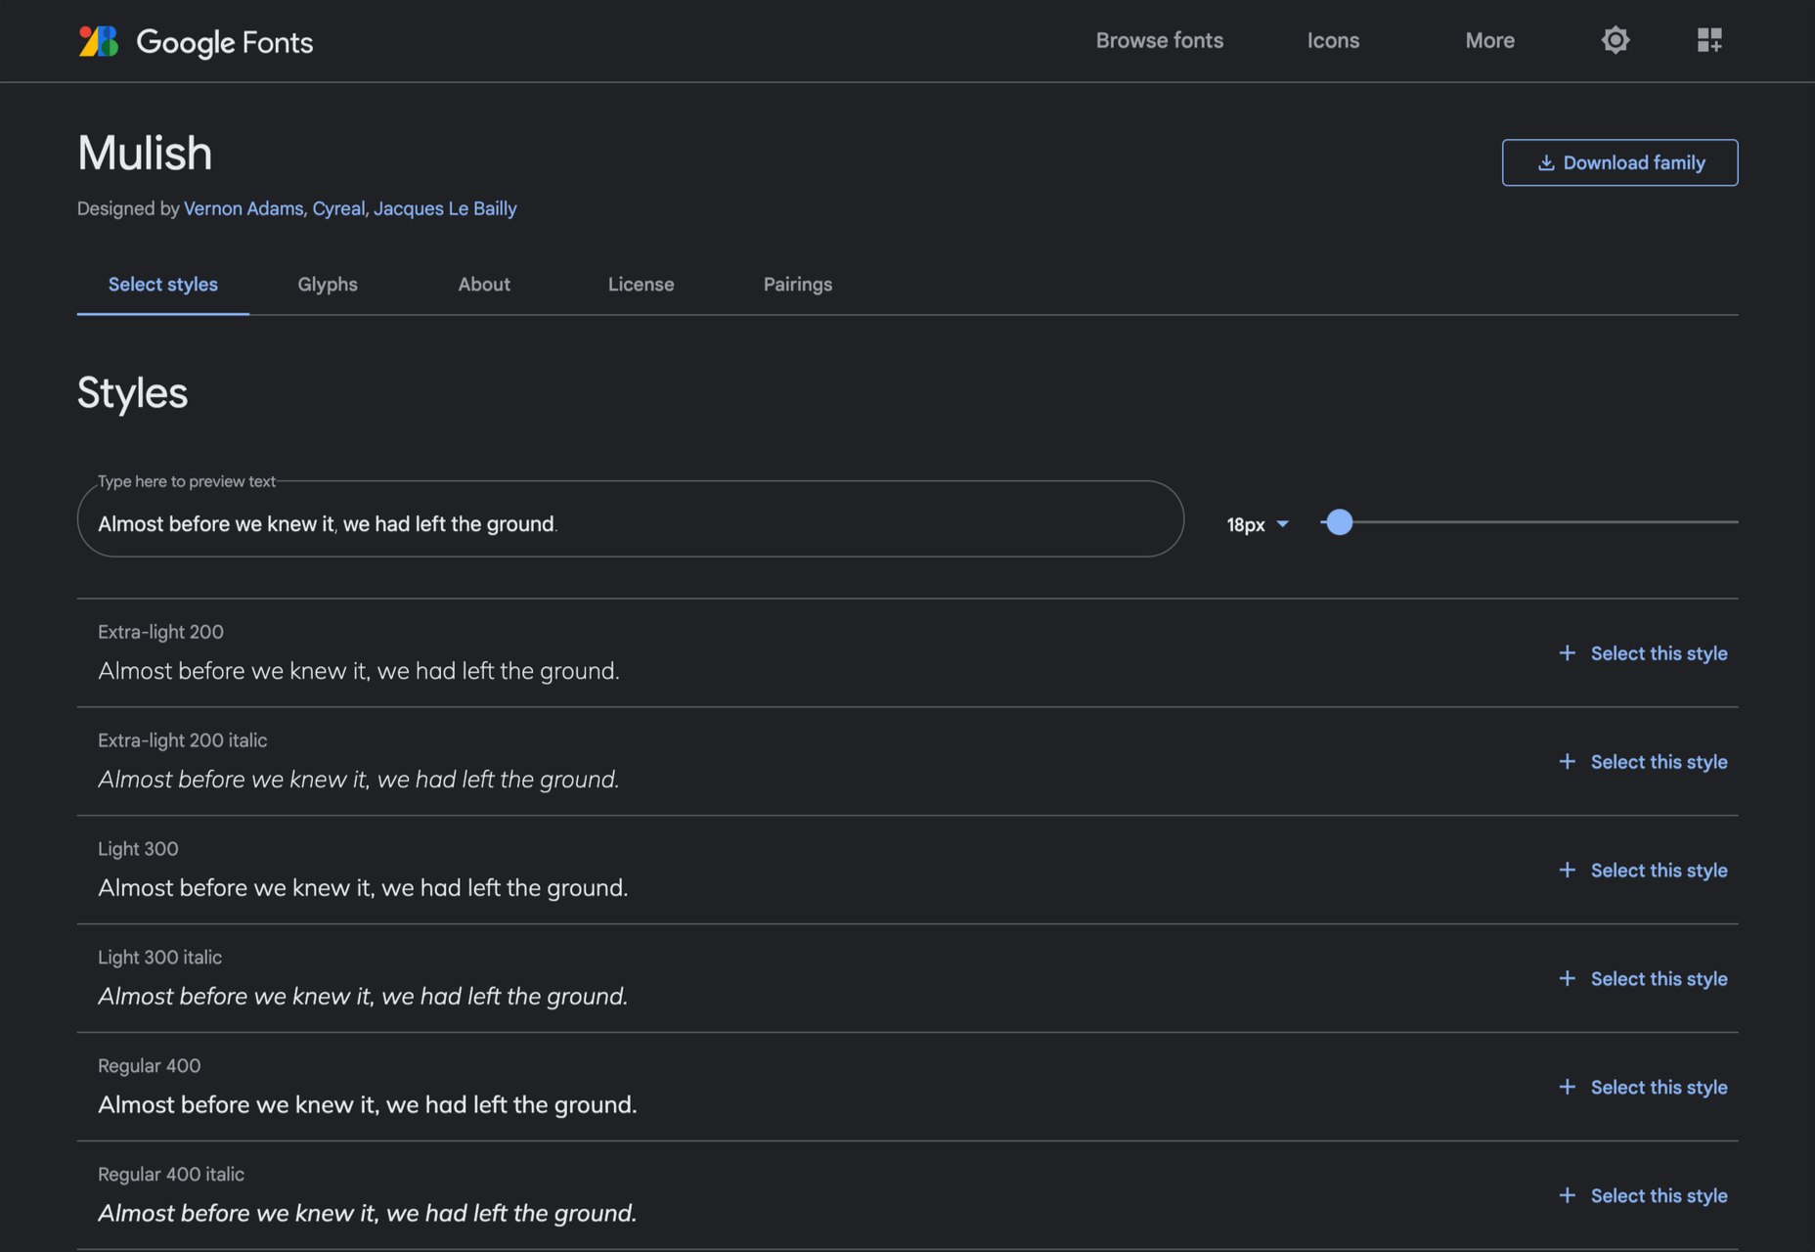Open the About tab
1815x1252 pixels.
click(484, 285)
